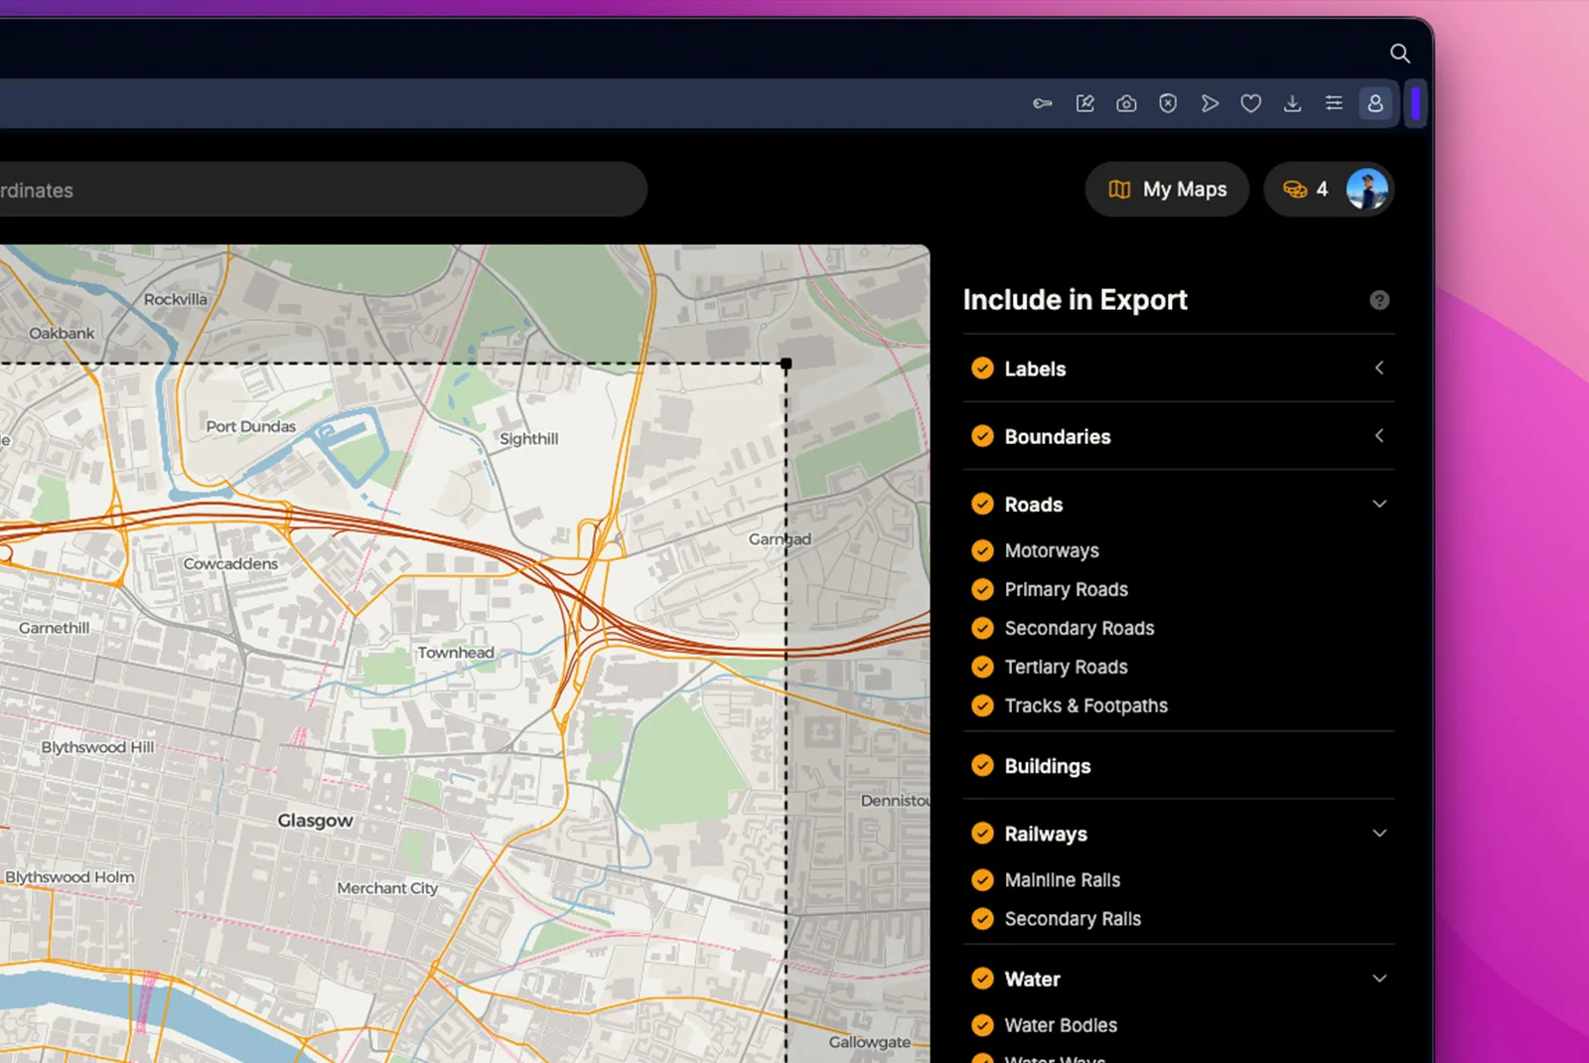Click the browser search magnifier icon
This screenshot has height=1063, width=1589.
tap(1399, 54)
